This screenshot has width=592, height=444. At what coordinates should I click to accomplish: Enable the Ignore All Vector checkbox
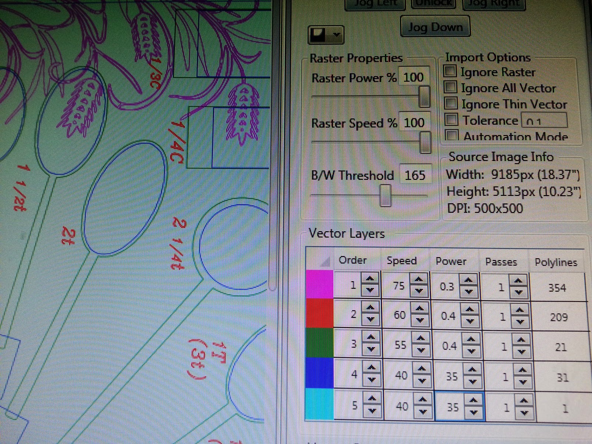pyautogui.click(x=451, y=88)
